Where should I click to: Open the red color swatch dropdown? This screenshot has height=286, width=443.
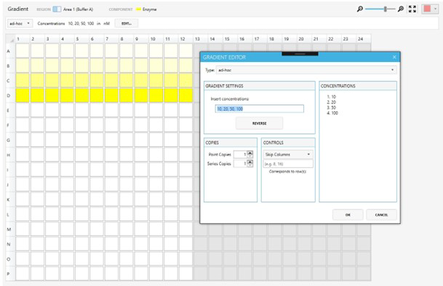[430, 9]
